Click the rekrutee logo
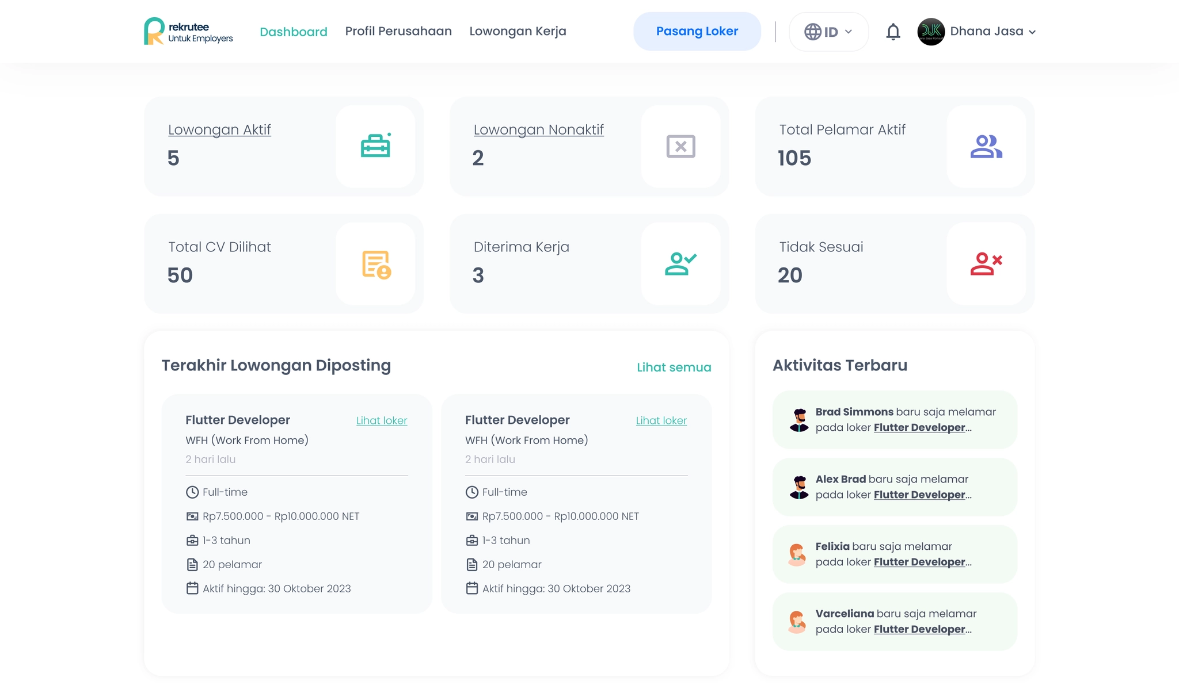Image resolution: width=1179 pixels, height=693 pixels. [188, 32]
